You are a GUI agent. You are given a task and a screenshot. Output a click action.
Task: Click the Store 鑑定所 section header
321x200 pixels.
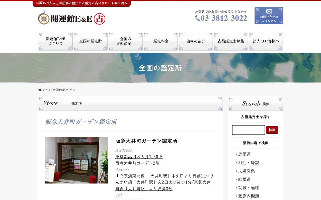tap(130, 104)
